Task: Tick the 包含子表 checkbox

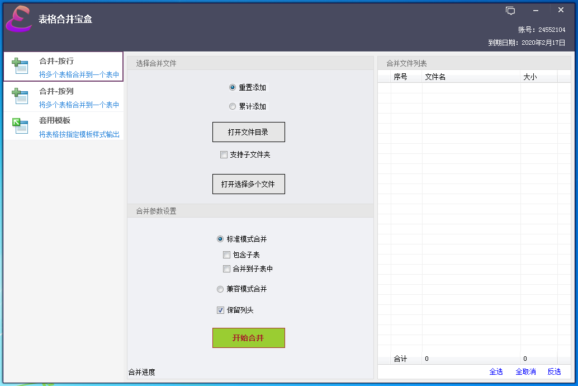Action: 227,255
